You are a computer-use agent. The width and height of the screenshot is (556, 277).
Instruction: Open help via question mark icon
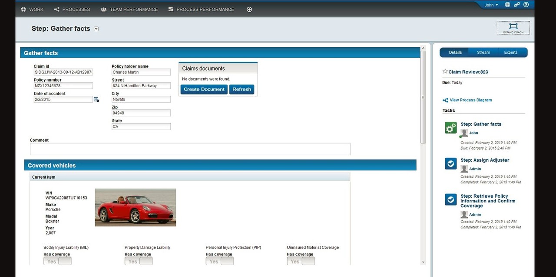pos(526,5)
